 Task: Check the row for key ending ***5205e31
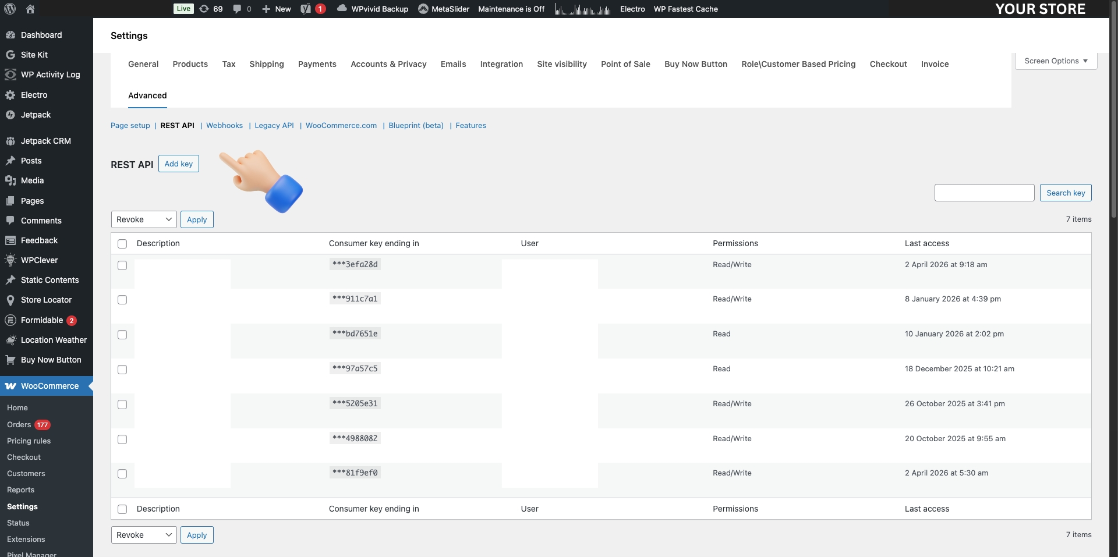point(122,405)
